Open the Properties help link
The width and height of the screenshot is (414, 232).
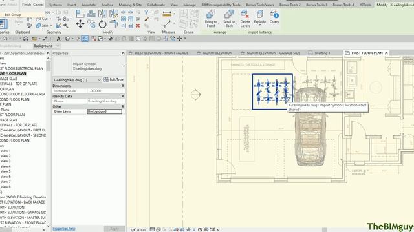(64, 229)
